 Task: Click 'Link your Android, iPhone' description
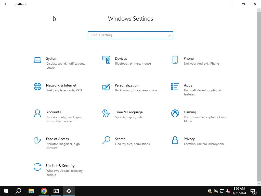tap(201, 64)
